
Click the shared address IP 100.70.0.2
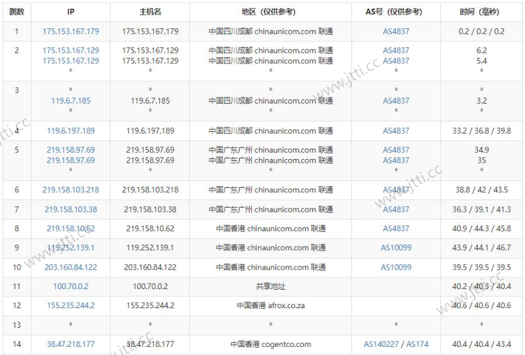[70, 287]
